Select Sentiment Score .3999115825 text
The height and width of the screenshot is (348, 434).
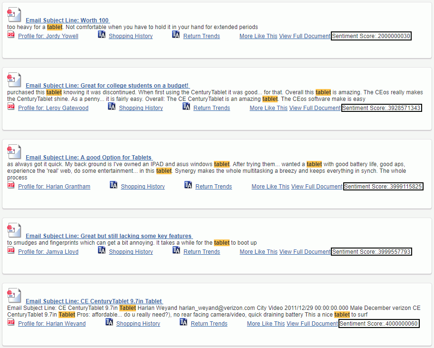(x=383, y=186)
